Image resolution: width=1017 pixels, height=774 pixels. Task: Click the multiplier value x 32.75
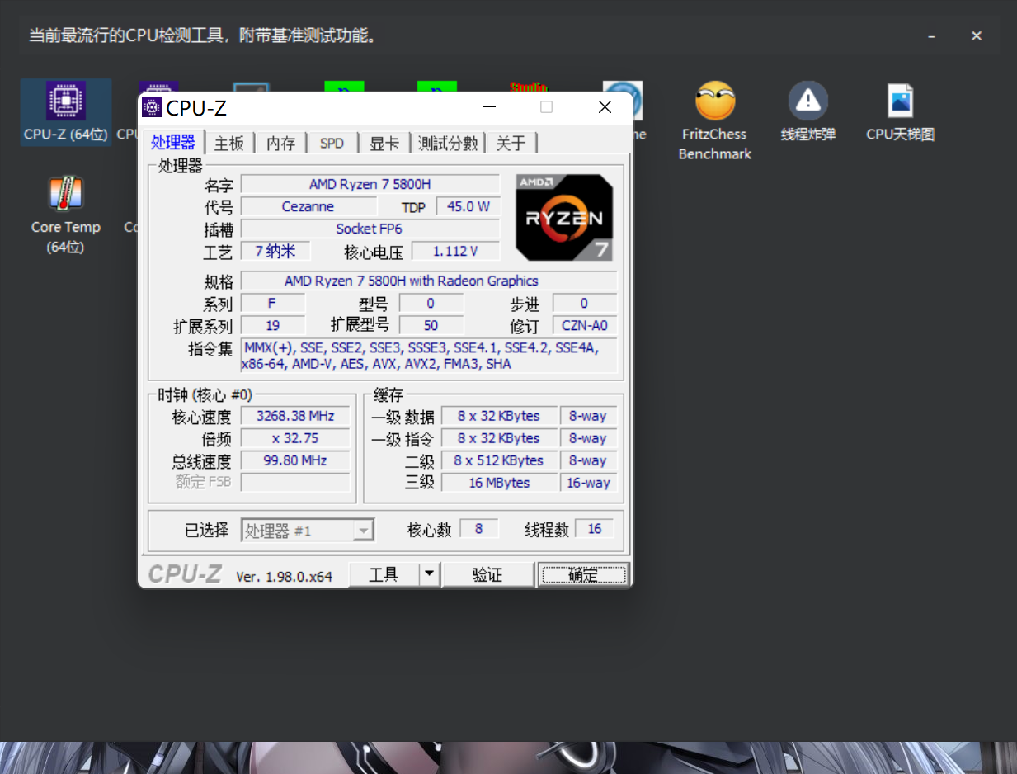pyautogui.click(x=295, y=438)
